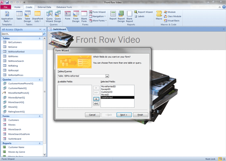Open the Visual Basic editor icon
This screenshot has height=161, width=226.
[x=172, y=21]
